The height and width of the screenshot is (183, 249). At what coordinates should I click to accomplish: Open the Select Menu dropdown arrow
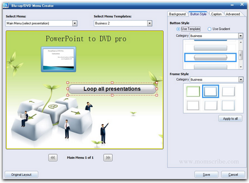[75, 23]
